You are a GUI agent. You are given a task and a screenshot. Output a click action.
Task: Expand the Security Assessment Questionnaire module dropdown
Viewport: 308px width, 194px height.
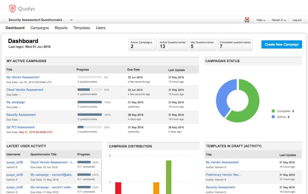coord(40,20)
